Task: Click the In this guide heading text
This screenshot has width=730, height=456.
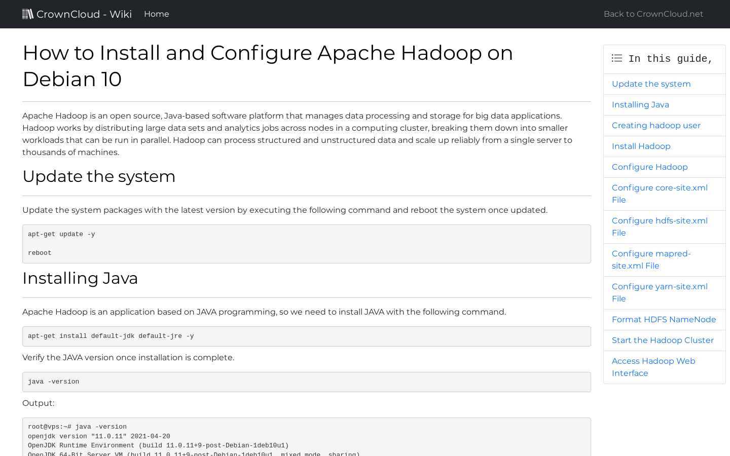Action: (670, 59)
